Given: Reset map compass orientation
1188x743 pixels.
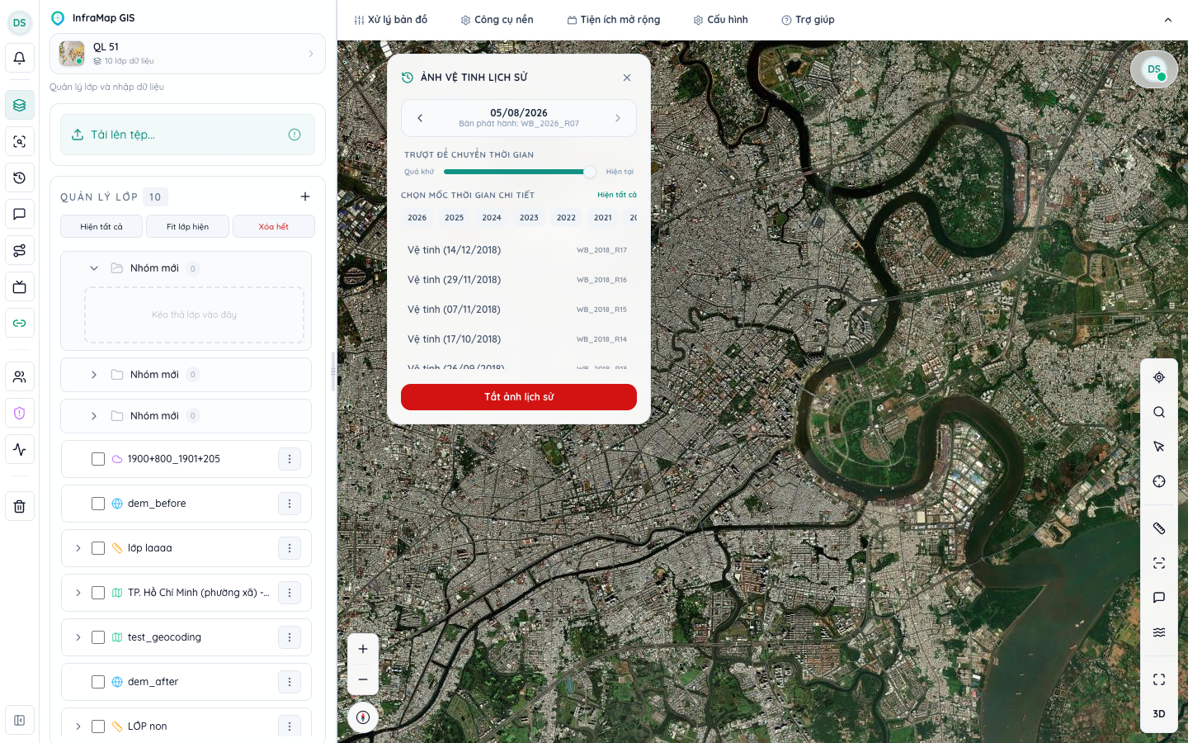Looking at the screenshot, I should tap(363, 717).
